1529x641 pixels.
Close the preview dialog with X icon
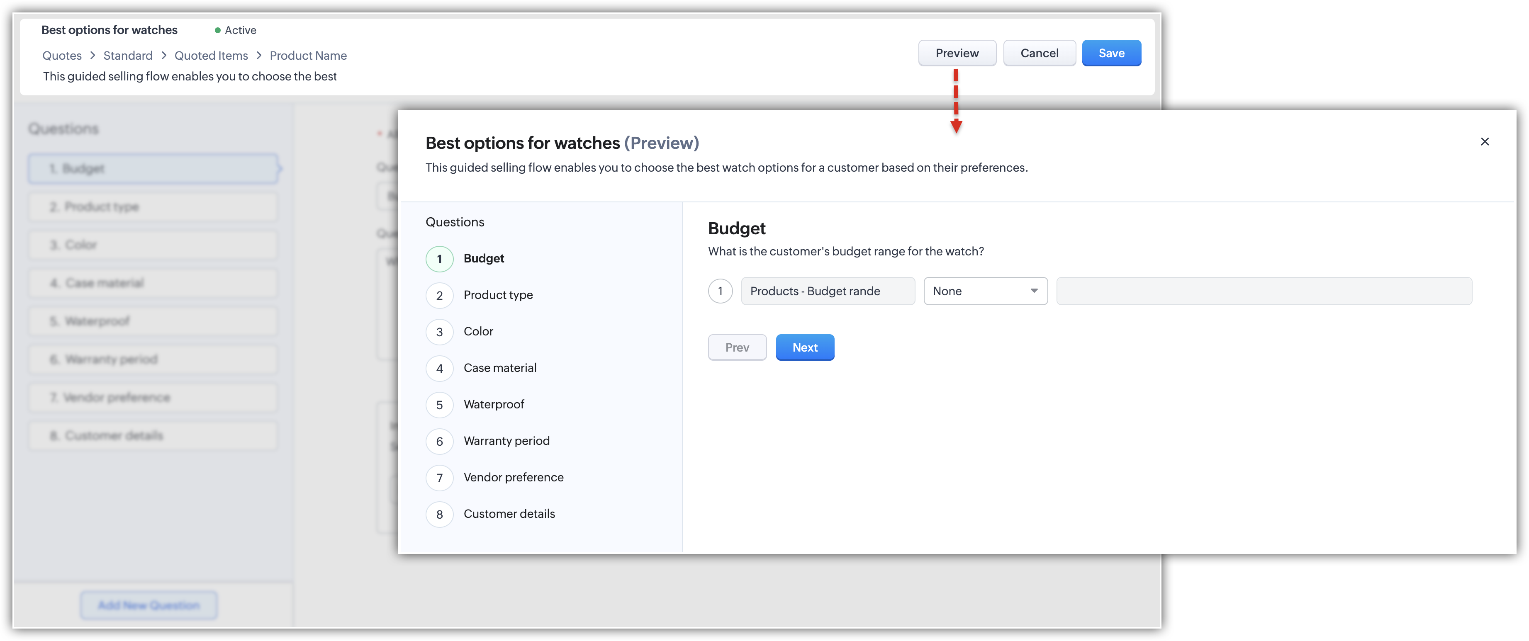tap(1485, 141)
